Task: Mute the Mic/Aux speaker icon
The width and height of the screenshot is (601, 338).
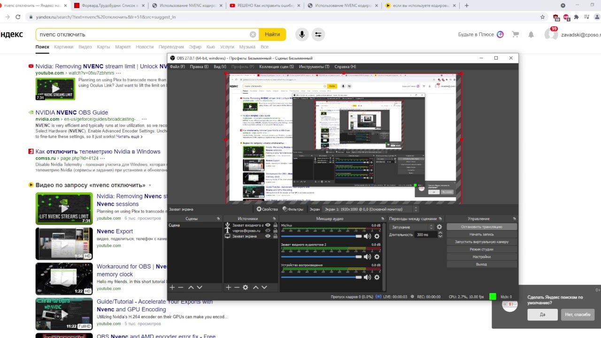Action: pos(367,237)
